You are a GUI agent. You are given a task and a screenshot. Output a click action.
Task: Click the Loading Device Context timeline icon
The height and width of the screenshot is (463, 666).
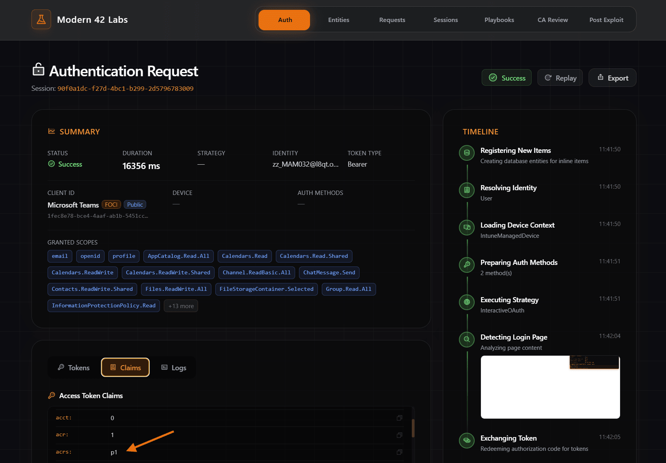pos(467,228)
